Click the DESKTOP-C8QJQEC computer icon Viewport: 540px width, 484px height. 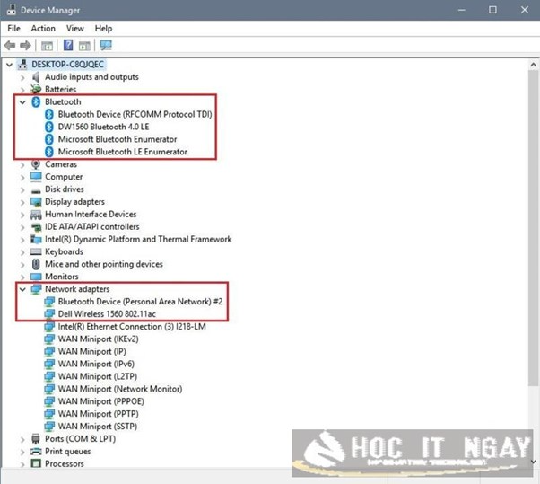click(x=23, y=65)
